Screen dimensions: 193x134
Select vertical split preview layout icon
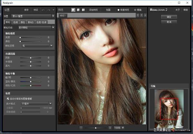click(x=83, y=10)
